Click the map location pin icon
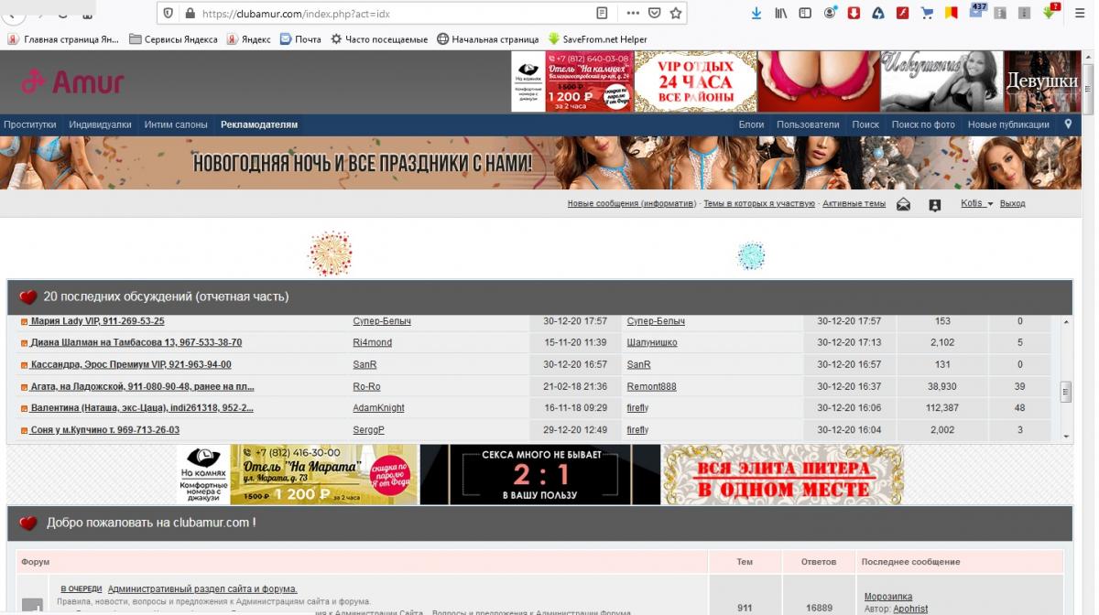1099x615 pixels. tap(1068, 124)
